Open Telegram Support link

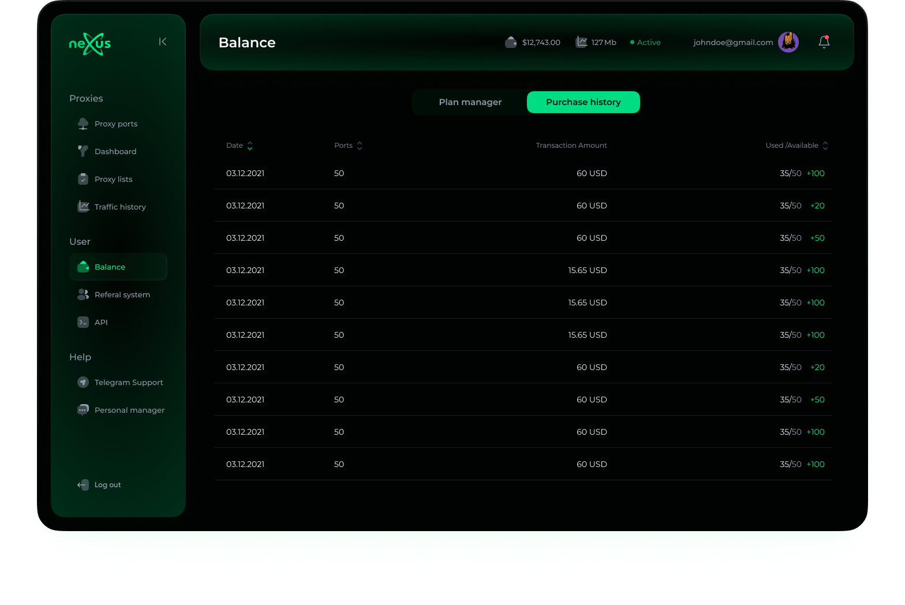[118, 382]
